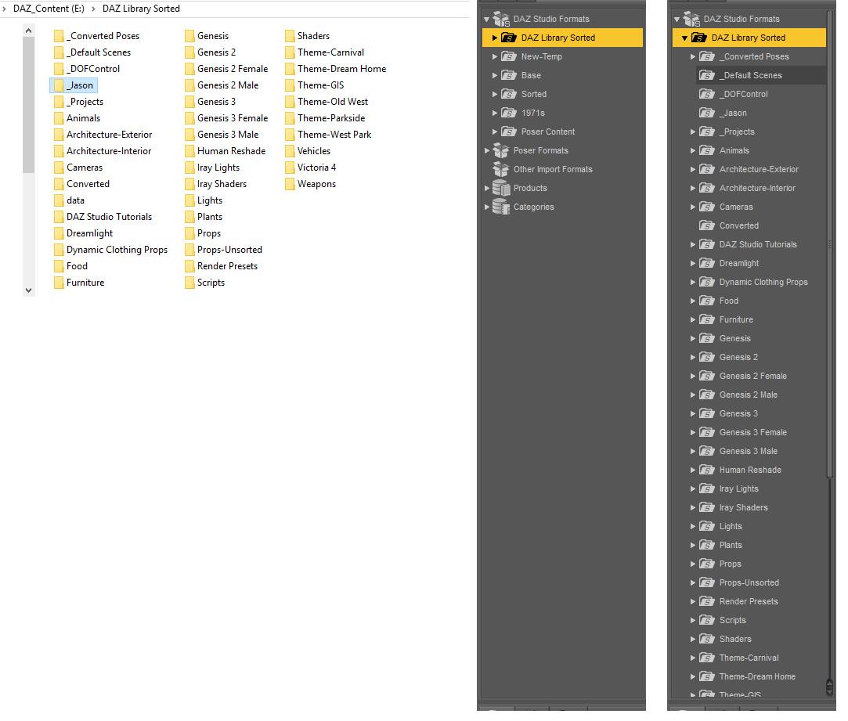This screenshot has height=721, width=848.
Task: Expand the Products node
Action: click(487, 188)
